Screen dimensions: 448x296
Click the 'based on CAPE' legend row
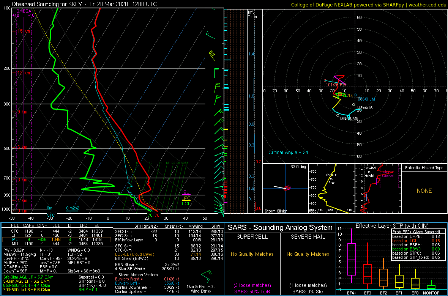pos(416,236)
